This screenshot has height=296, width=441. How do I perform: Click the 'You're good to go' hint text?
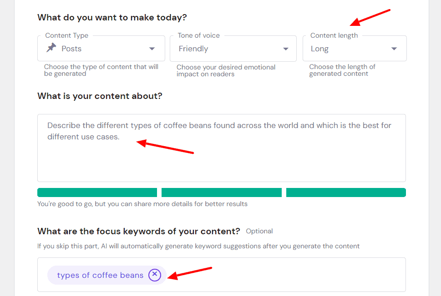142,204
